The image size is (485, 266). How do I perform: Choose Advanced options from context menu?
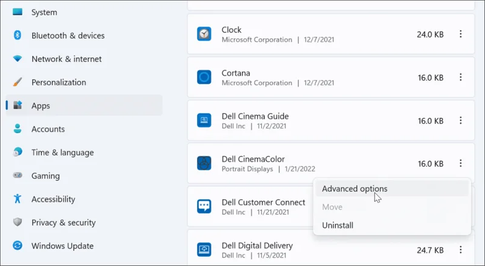pos(392,188)
